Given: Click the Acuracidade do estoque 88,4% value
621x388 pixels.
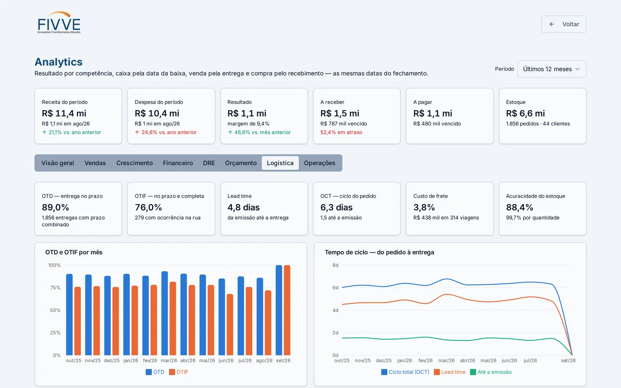Looking at the screenshot, I should click(520, 208).
